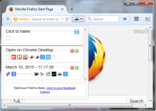Open the address bar history dropdown arrow
The image size is (156, 111).
(62, 19)
